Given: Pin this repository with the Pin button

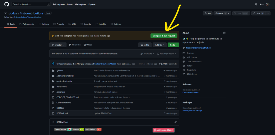Looking at the screenshot, I should (208, 13).
